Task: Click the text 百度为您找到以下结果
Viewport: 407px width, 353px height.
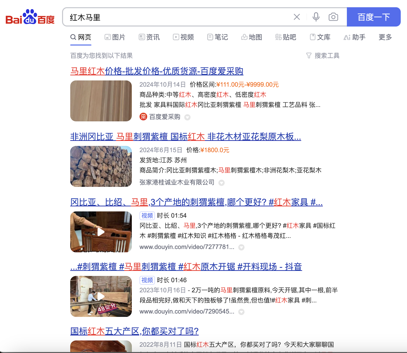Action: click(101, 56)
